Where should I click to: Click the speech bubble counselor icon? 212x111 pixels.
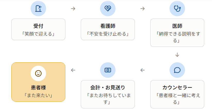pyautogui.click(x=177, y=70)
